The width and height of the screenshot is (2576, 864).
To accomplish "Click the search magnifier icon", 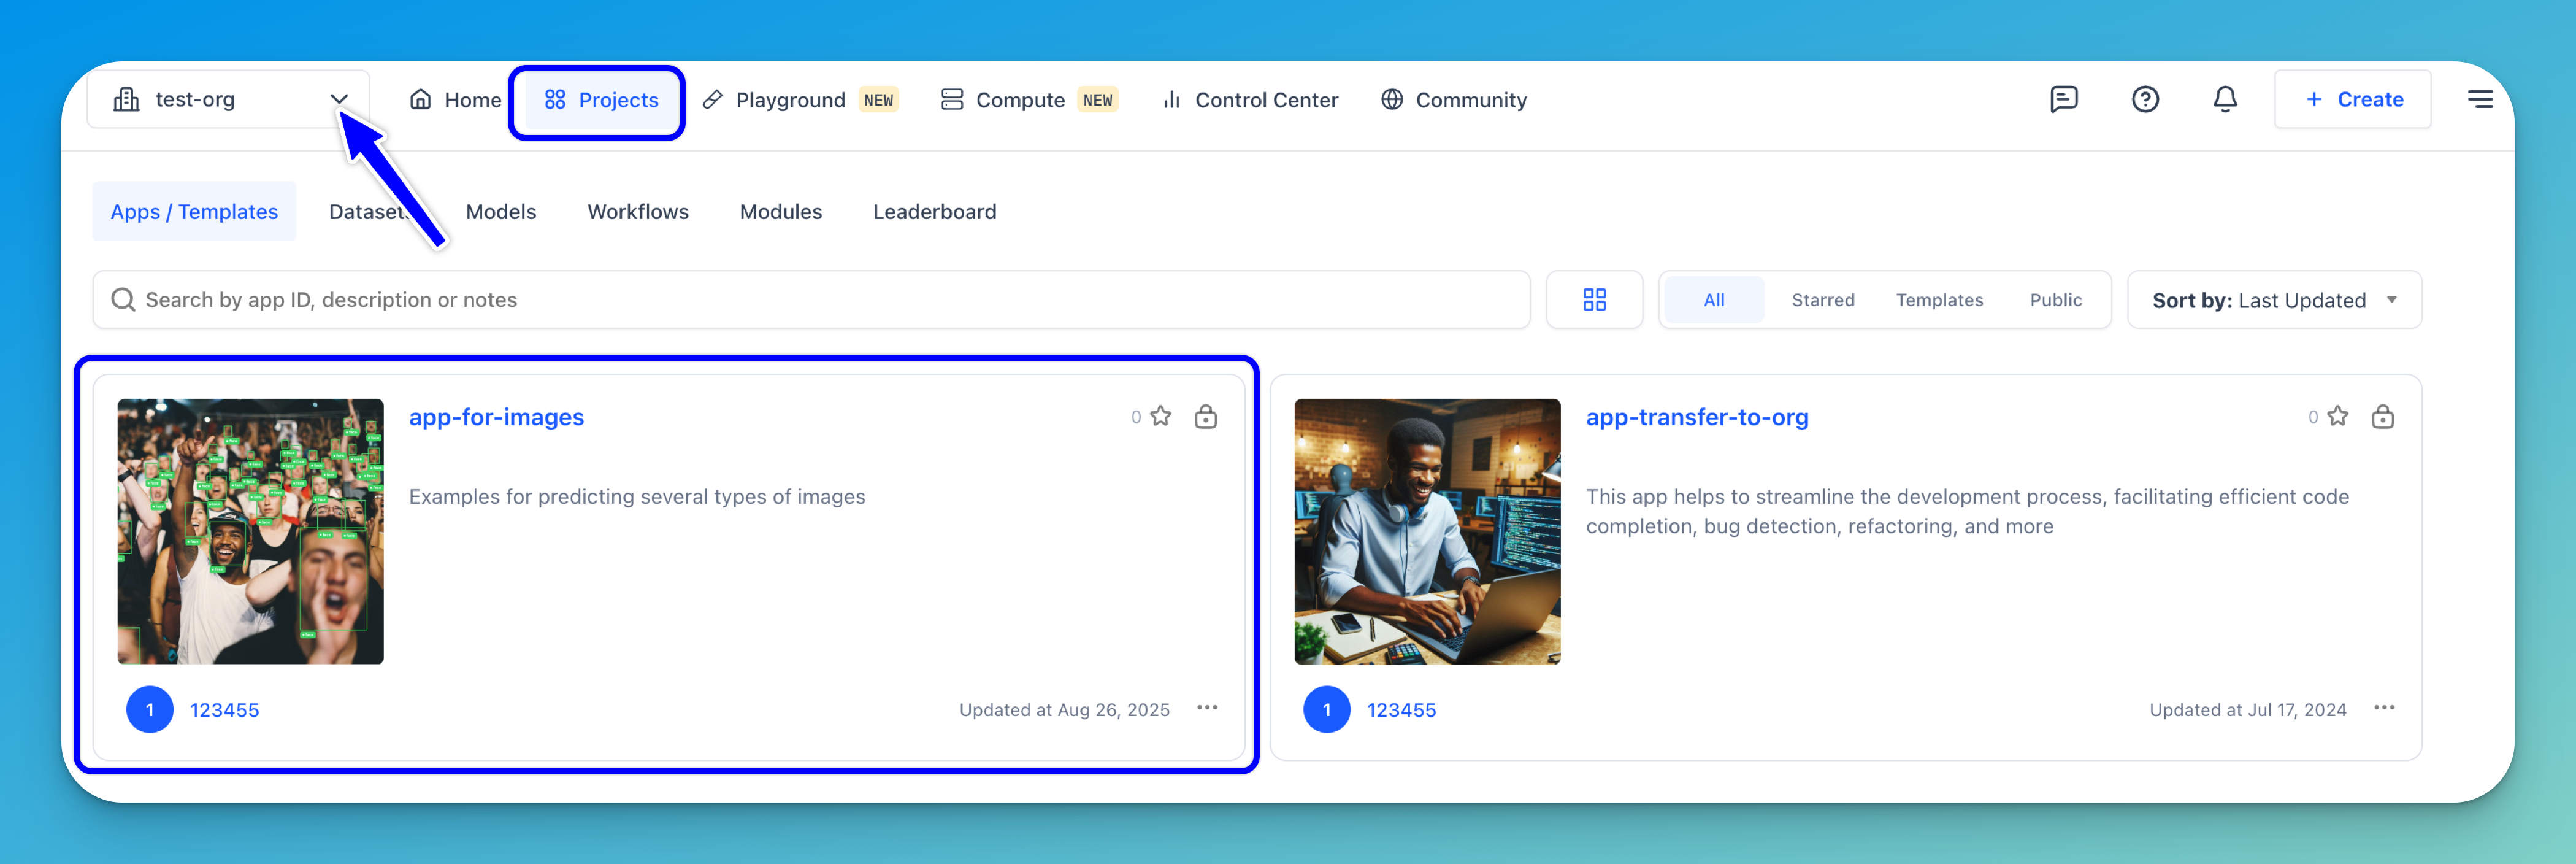I will point(123,299).
